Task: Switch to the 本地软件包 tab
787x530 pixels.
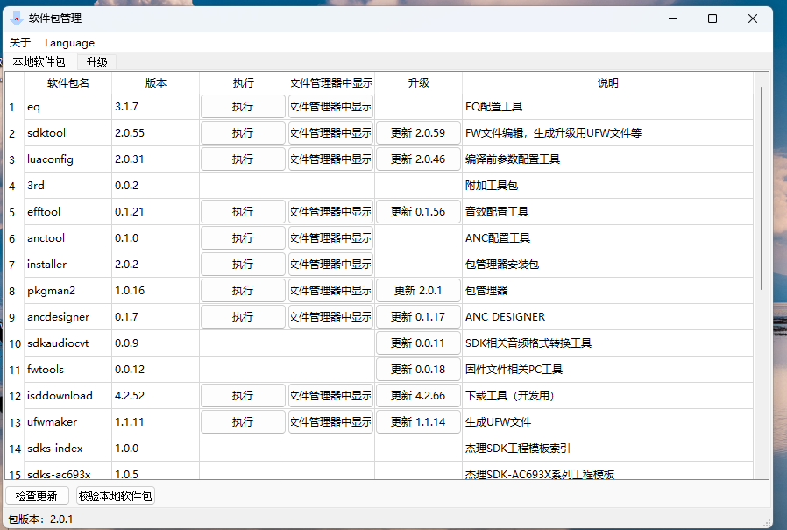Action: 39,61
